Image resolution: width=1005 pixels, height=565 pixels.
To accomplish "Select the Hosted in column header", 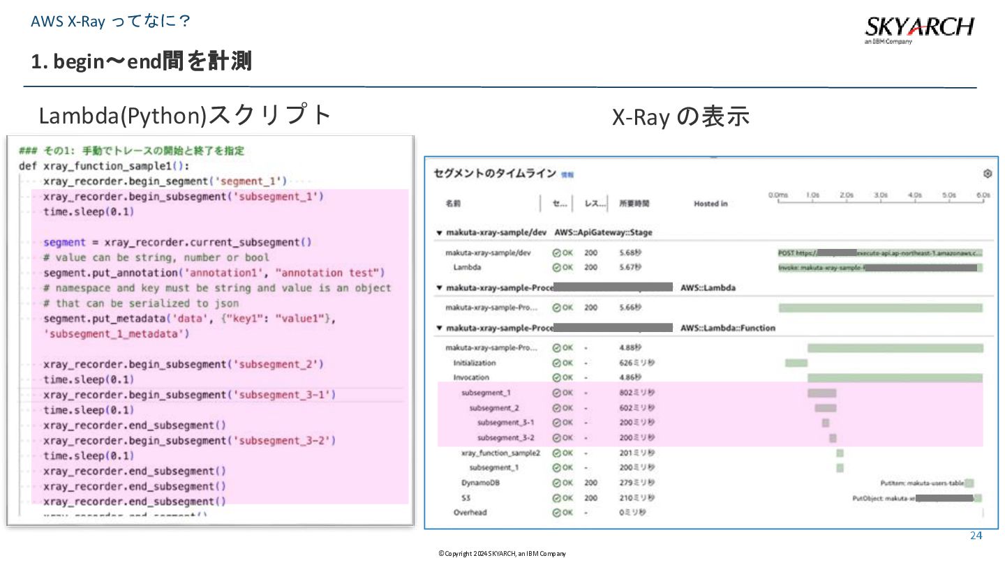I will 710,204.
